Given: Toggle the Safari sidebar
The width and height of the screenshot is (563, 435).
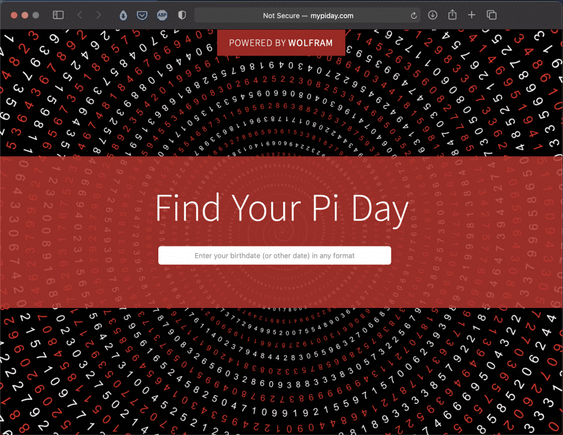Looking at the screenshot, I should point(58,15).
